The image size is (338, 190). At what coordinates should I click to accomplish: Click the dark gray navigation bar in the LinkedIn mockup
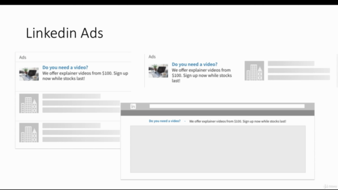pos(218,113)
